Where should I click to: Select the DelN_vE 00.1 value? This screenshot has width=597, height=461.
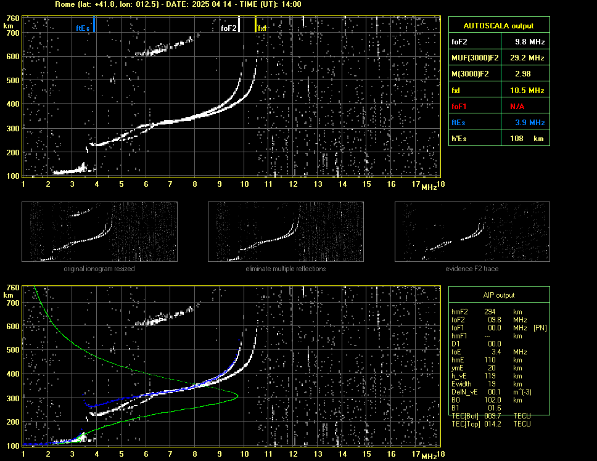pos(494,392)
